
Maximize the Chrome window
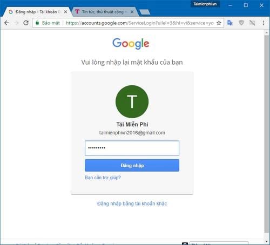click(x=246, y=5)
